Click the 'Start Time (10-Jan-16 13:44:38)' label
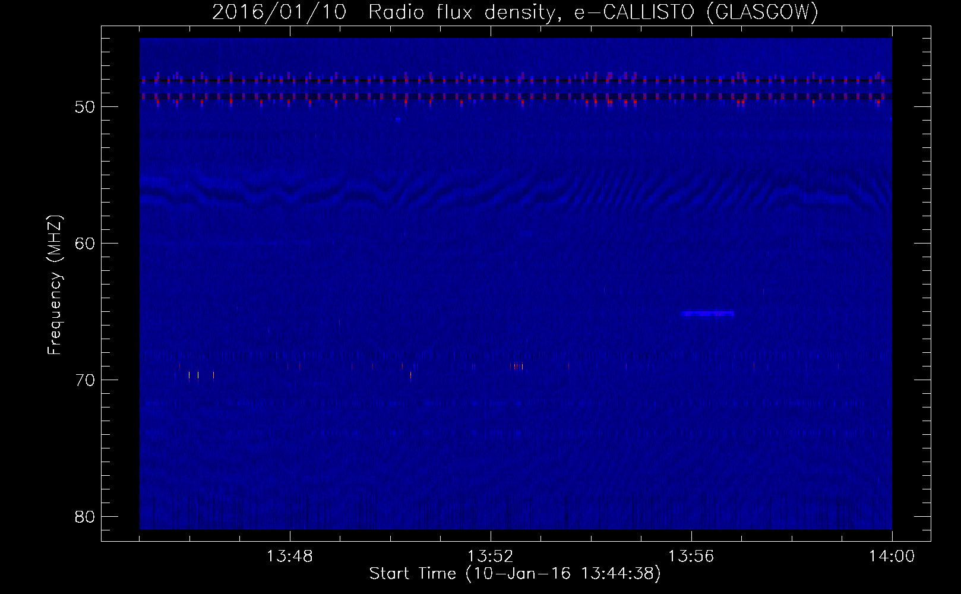 click(515, 574)
